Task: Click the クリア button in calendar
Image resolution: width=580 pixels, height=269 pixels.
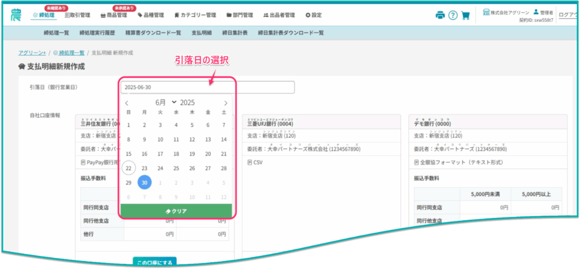Action: (176, 211)
